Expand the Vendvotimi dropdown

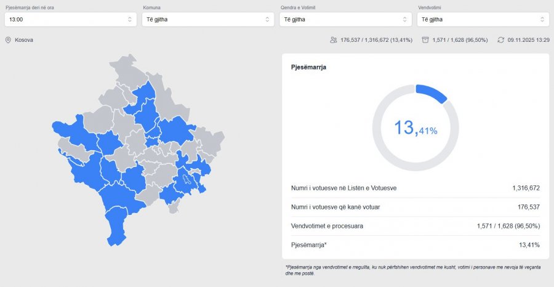pos(483,20)
